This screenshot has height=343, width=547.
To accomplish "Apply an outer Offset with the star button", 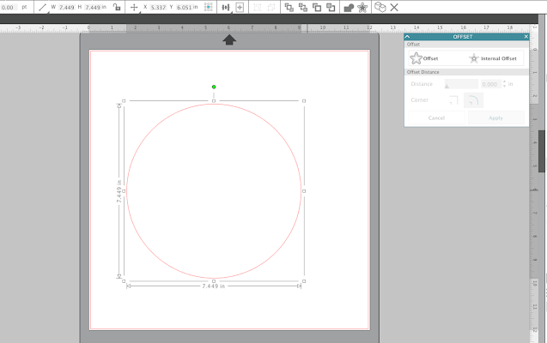I will [x=424, y=58].
